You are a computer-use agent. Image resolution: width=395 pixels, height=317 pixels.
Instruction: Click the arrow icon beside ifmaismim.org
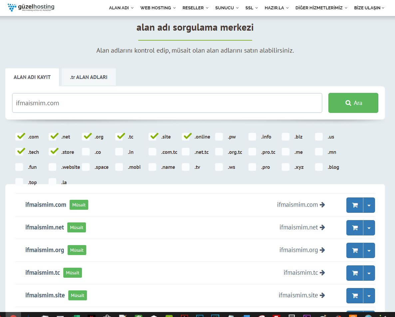[322, 250]
